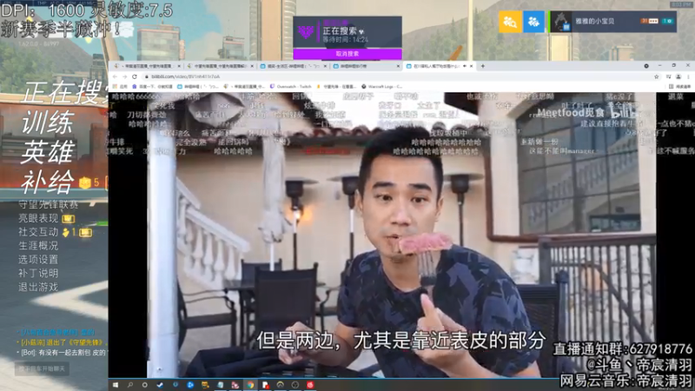Open Warcraft Logs bookmark
Viewport: 695px width, 391px height.
(381, 86)
